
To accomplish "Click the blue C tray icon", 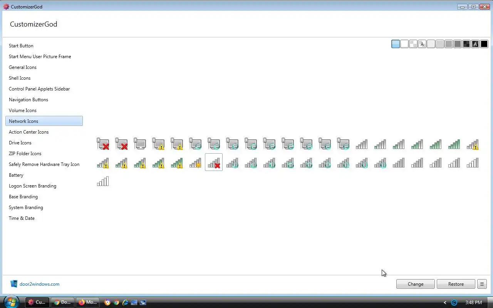I will 454,303.
